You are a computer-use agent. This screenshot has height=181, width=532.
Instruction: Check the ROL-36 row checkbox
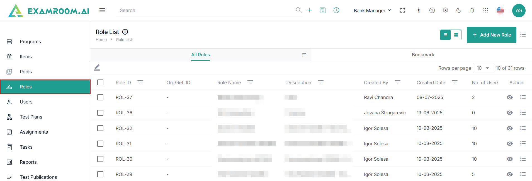[100, 113]
